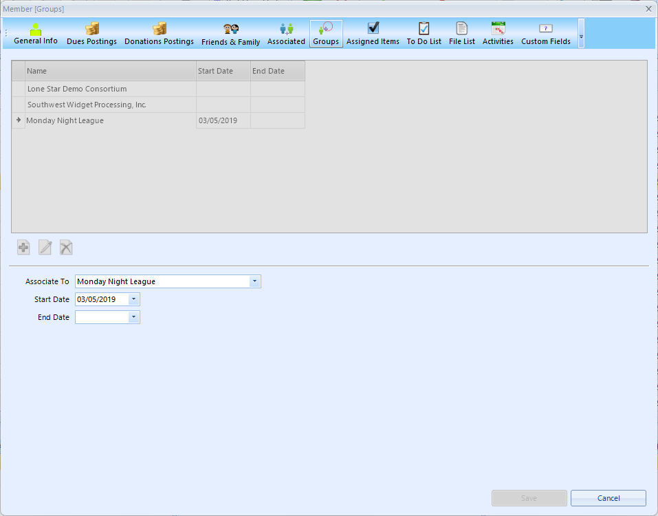Click the add group plus icon

tap(23, 247)
